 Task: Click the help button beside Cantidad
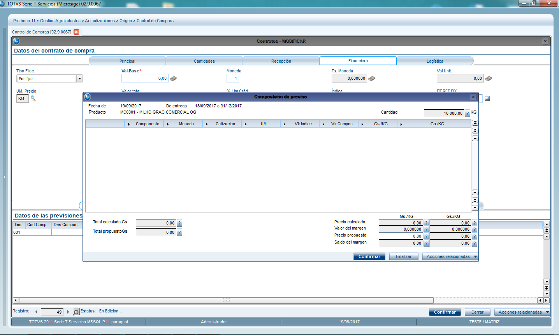coord(468,113)
